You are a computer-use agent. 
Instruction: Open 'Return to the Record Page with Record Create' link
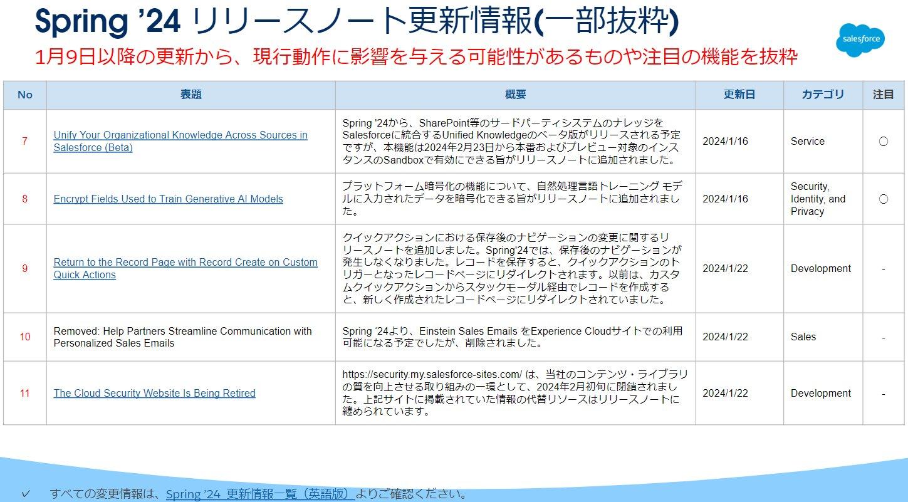point(185,268)
